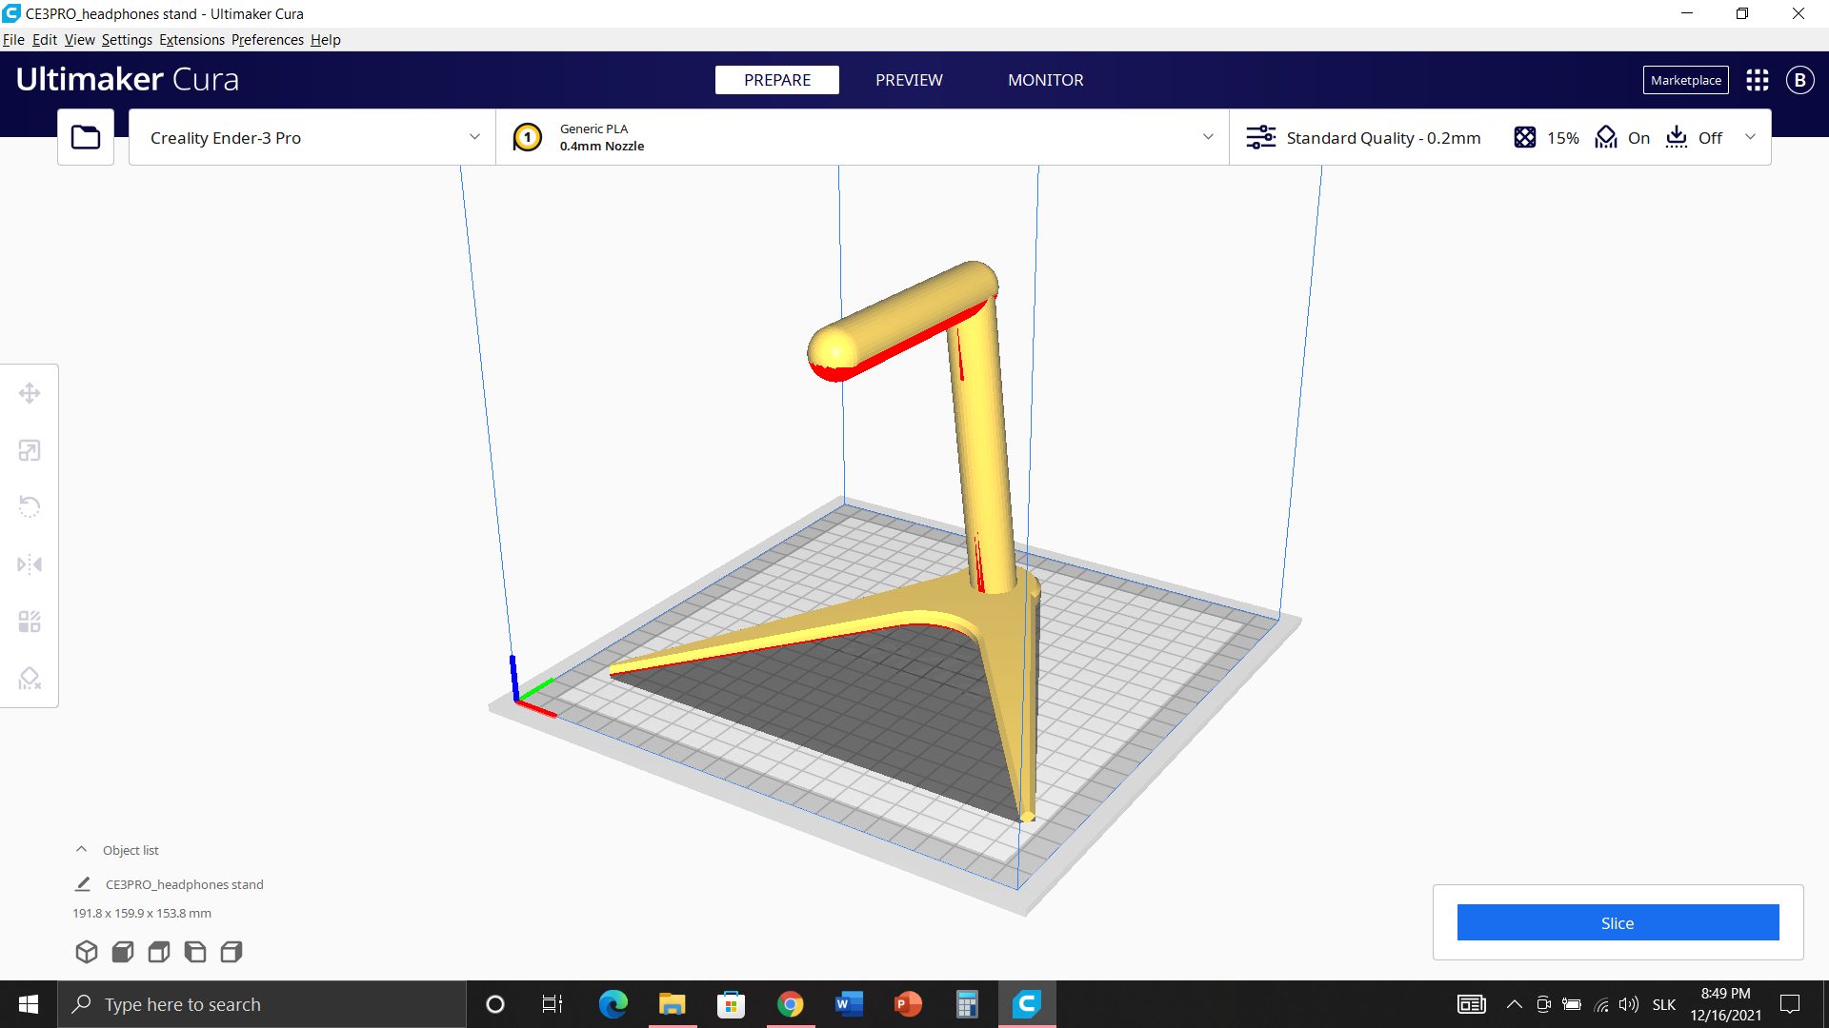Select the Support Blocker tool

30,678
